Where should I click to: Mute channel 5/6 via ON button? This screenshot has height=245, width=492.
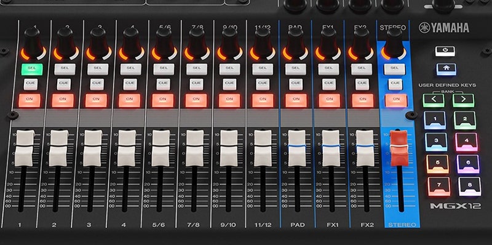(163, 100)
